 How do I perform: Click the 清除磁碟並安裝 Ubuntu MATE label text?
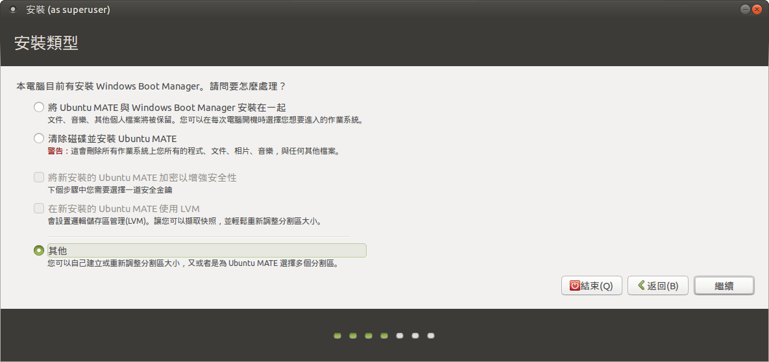coord(112,139)
